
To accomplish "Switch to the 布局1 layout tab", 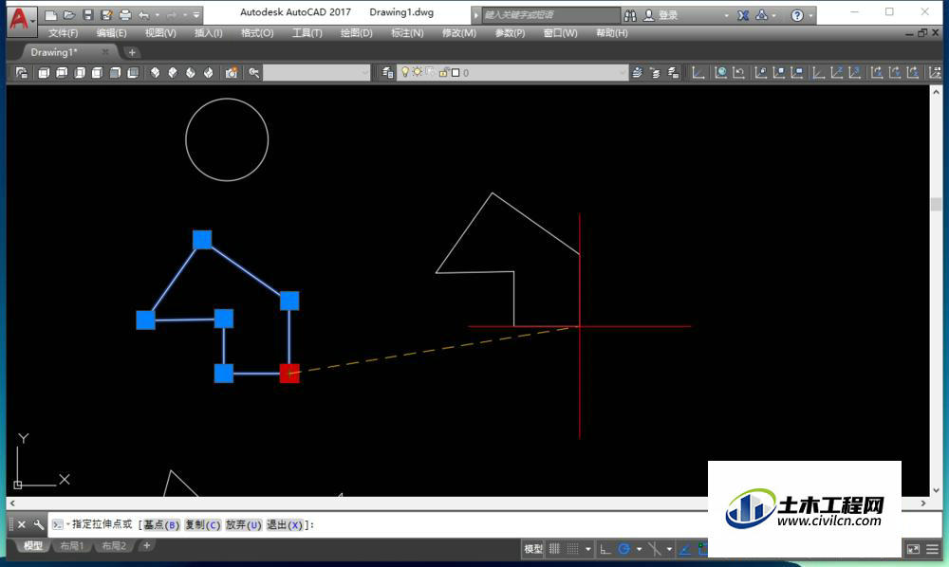I will pyautogui.click(x=72, y=546).
